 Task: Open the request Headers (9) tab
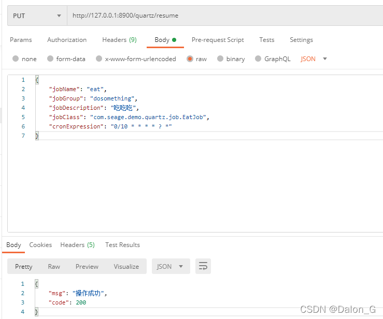click(x=119, y=40)
